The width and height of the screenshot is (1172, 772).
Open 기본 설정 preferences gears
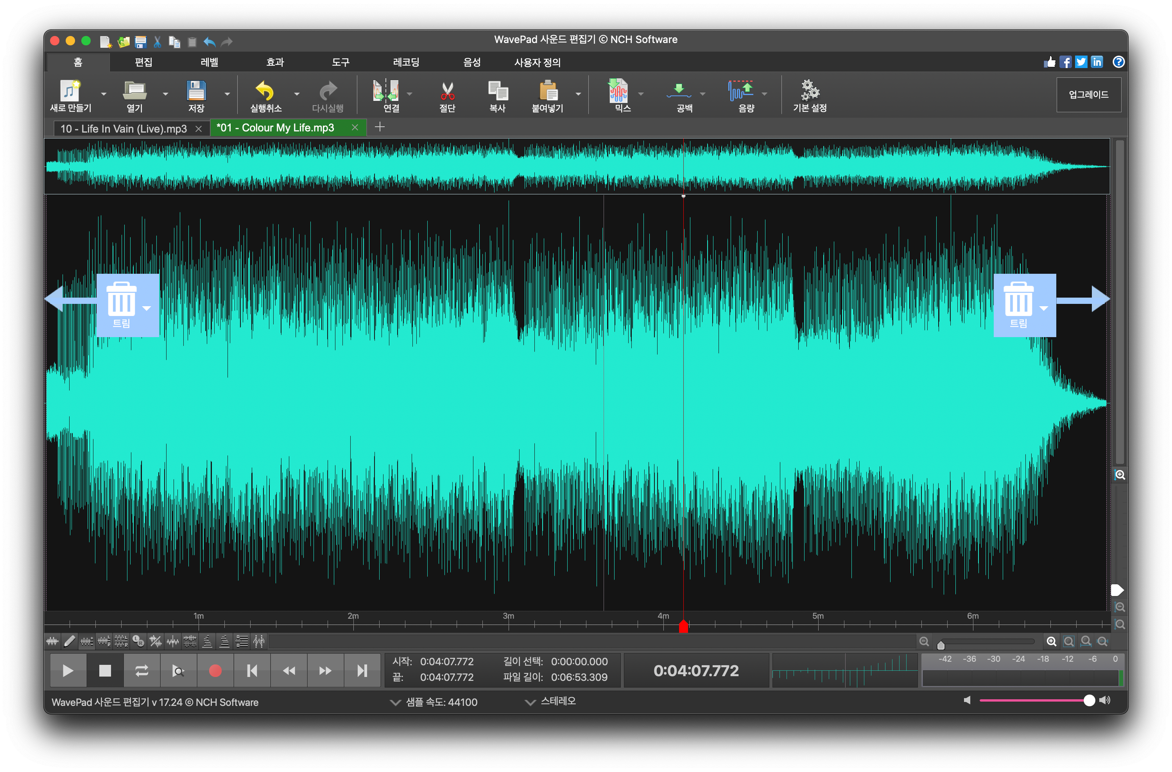(810, 91)
